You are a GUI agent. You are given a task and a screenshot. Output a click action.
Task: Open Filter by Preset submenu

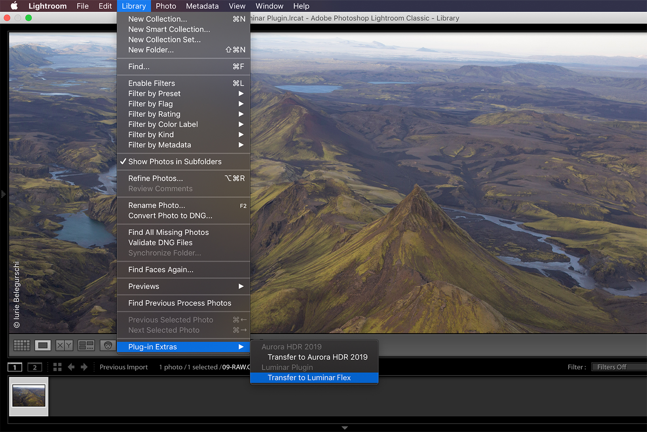(x=184, y=94)
